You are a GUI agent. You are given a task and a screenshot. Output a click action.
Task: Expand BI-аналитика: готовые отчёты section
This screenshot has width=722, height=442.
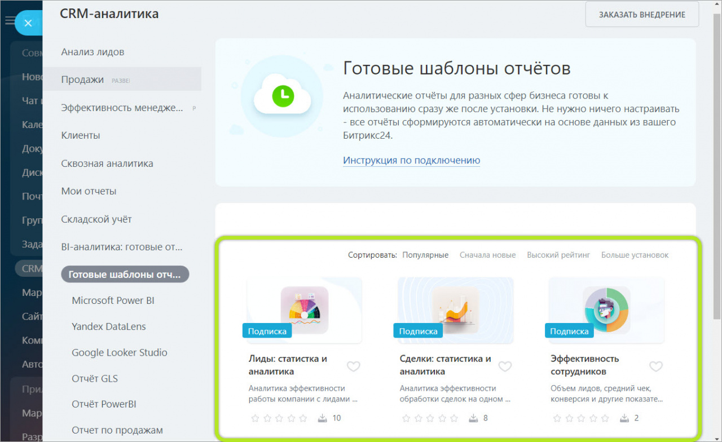(x=122, y=247)
